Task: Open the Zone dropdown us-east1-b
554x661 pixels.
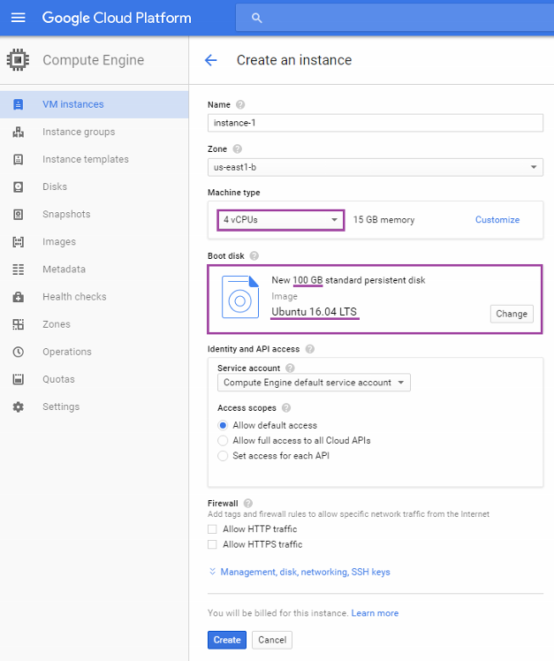Action: [x=376, y=167]
